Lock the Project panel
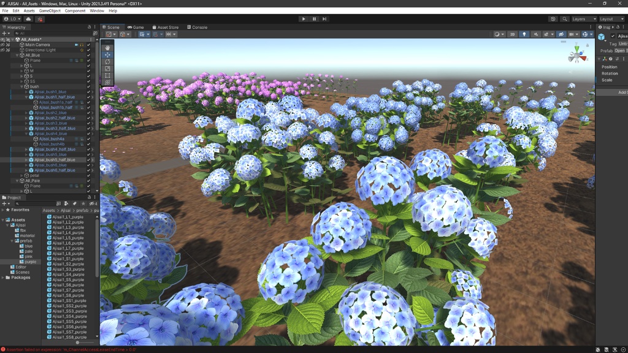This screenshot has width=628, height=353. (90, 197)
